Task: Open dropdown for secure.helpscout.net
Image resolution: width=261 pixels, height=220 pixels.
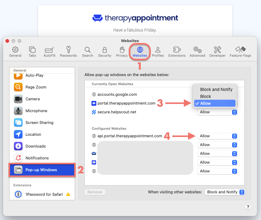Action: (x=217, y=112)
